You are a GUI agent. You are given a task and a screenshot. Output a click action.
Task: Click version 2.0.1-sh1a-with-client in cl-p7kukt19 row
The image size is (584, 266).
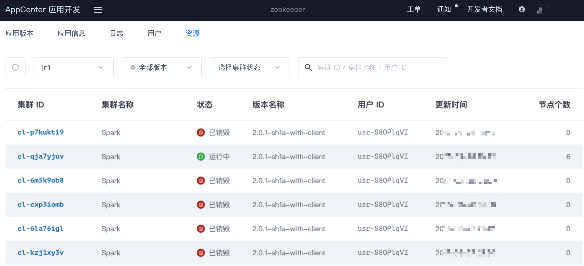tap(289, 132)
